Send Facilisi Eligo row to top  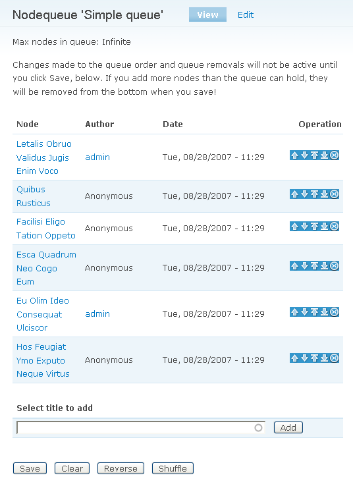(314, 226)
